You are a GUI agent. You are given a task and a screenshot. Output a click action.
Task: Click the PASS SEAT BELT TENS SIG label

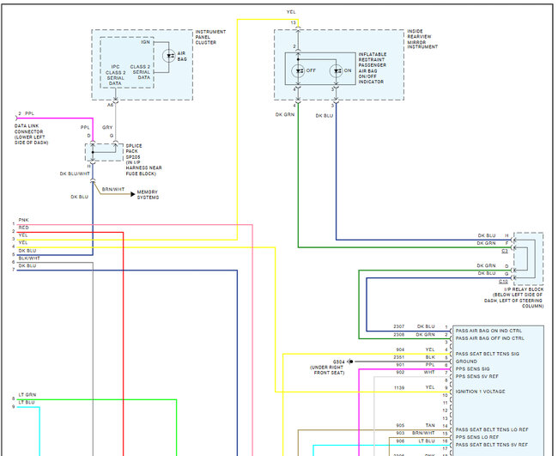pyautogui.click(x=488, y=354)
